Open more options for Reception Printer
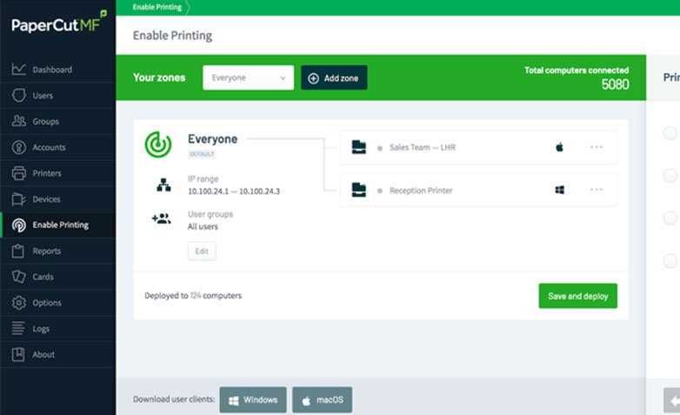 pos(597,190)
